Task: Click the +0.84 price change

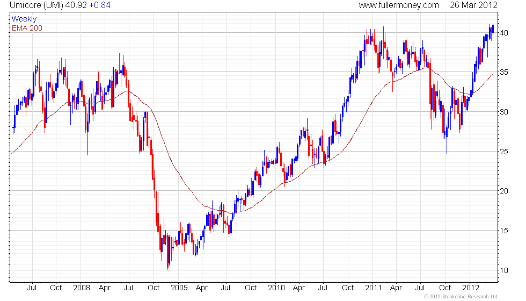Action: click(x=100, y=5)
